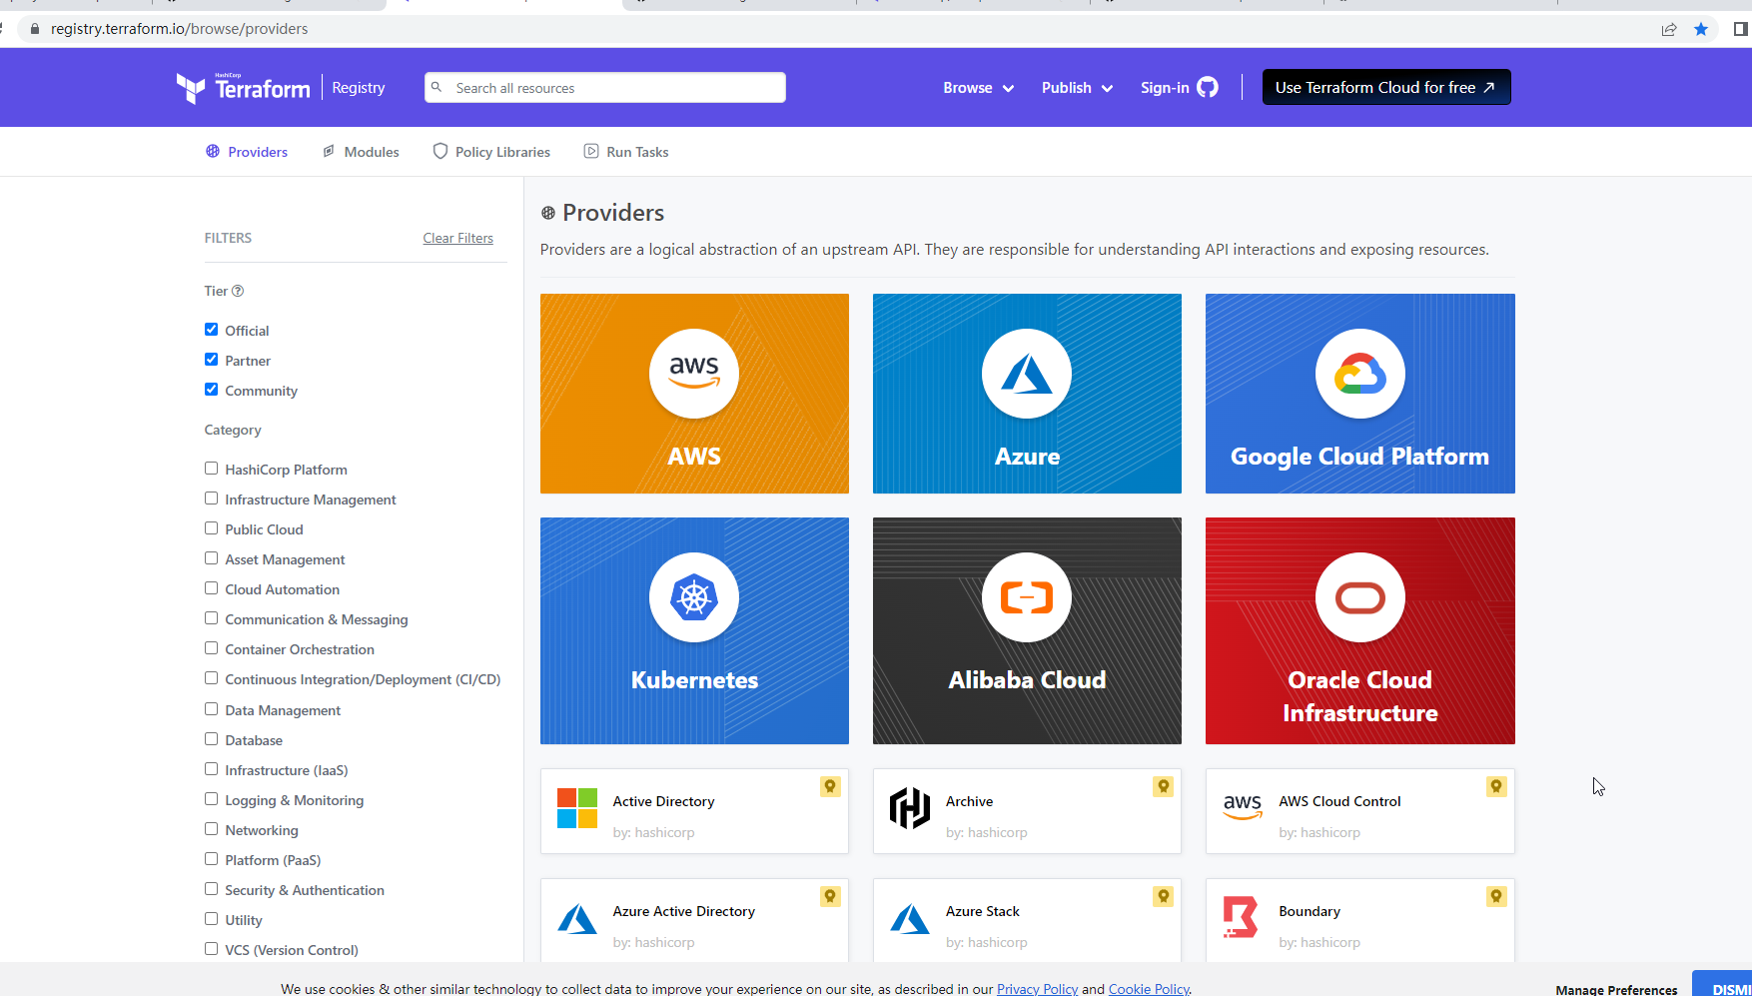The image size is (1752, 996).
Task: Open the Browse dropdown menu
Action: coord(978,88)
